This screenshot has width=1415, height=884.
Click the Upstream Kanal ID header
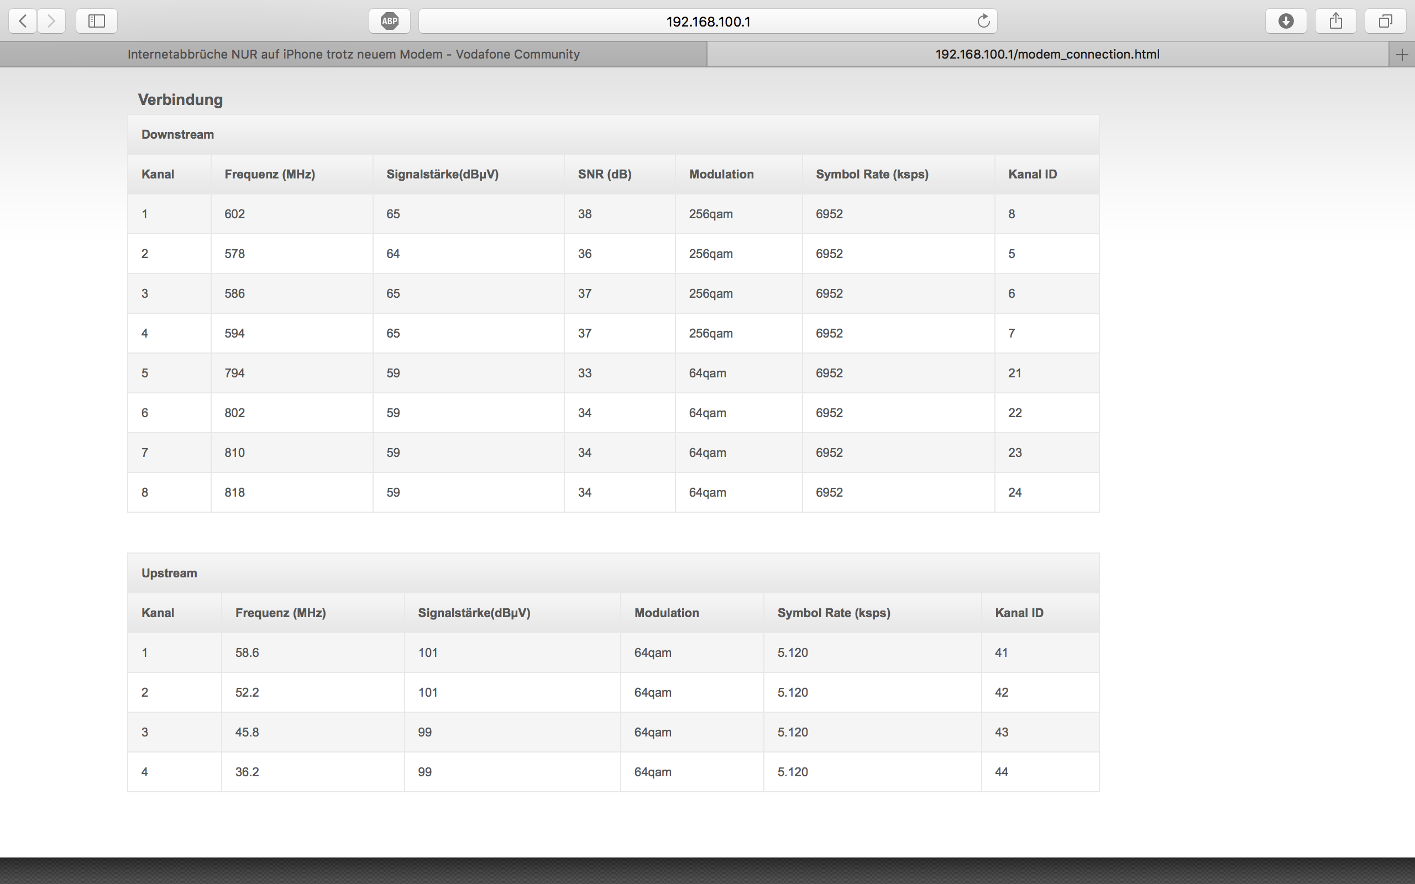1019,613
